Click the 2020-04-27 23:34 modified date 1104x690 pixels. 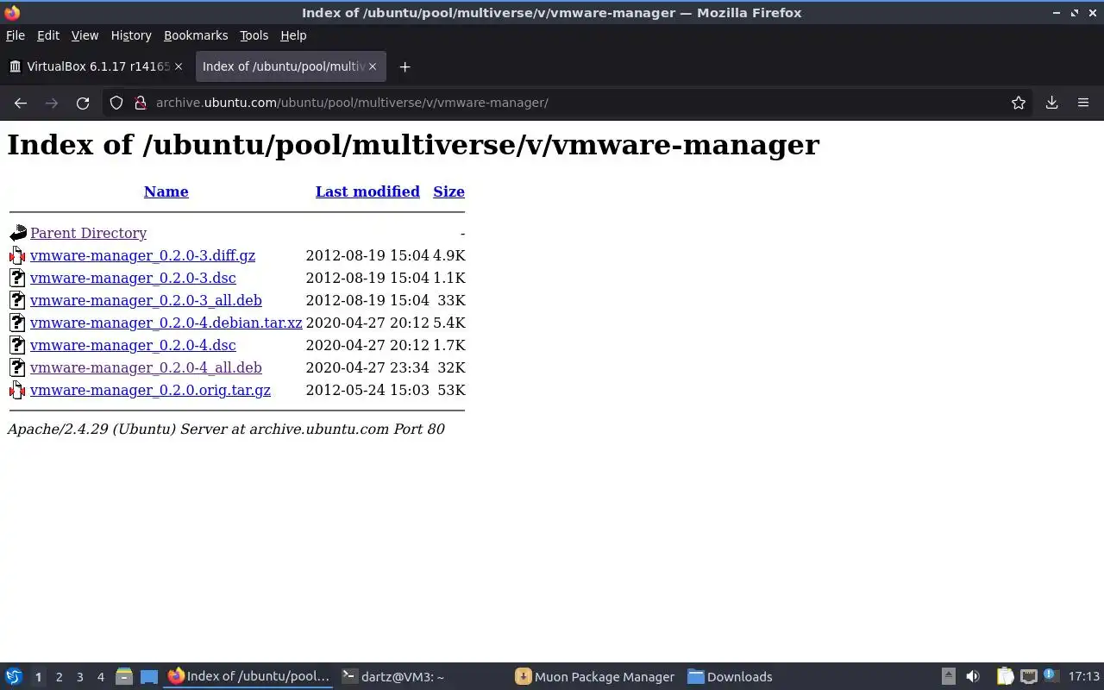click(367, 367)
